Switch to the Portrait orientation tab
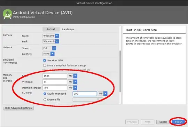The image size is (188, 127). pyautogui.click(x=51, y=29)
